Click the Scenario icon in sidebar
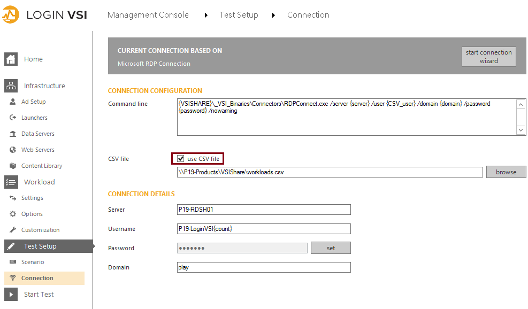The image size is (528, 309). click(x=13, y=262)
